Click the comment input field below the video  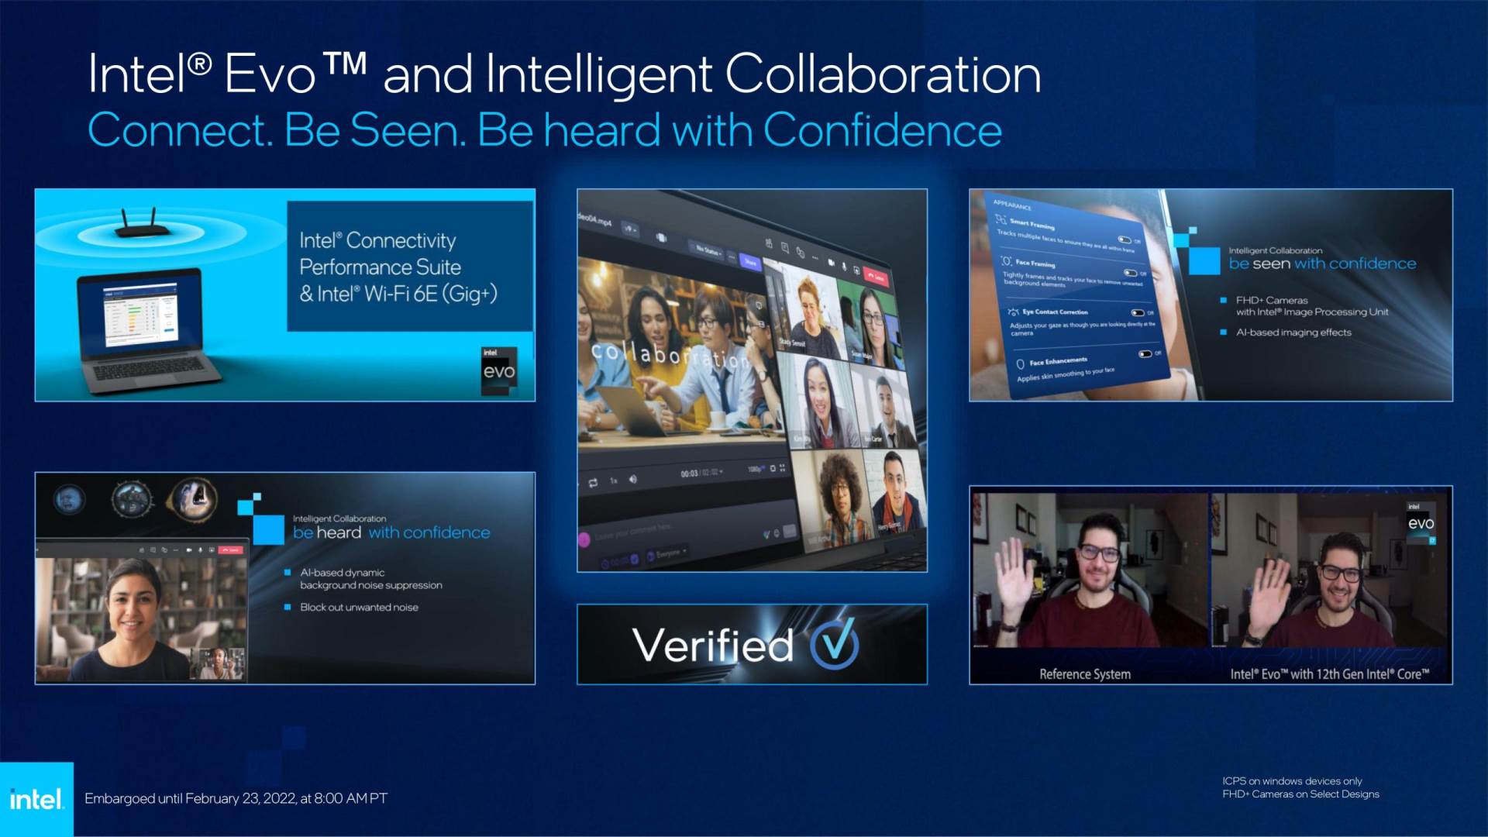(635, 531)
